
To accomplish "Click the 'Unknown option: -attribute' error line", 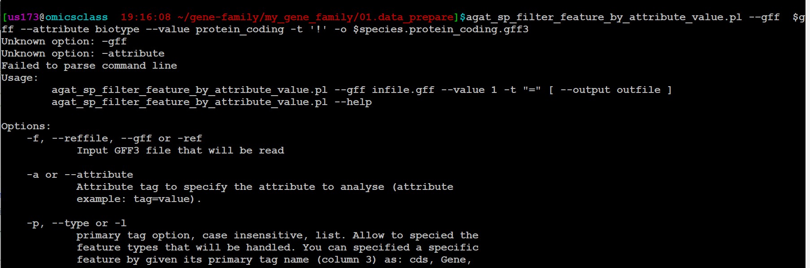I will point(83,54).
